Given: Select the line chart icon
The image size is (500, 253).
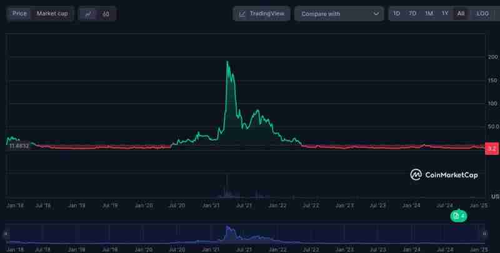Looking at the screenshot, I should click(x=89, y=14).
